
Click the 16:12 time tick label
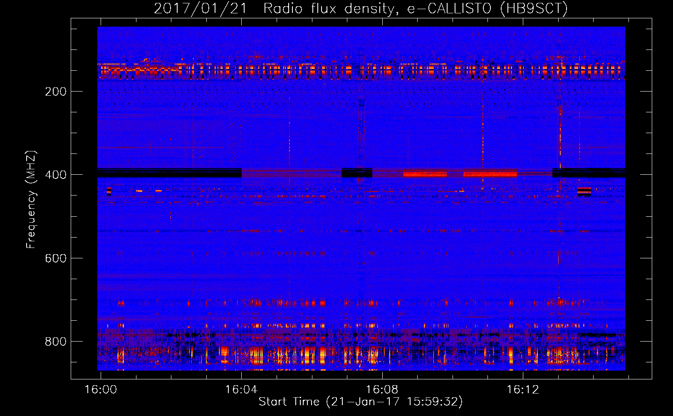pyautogui.click(x=522, y=389)
